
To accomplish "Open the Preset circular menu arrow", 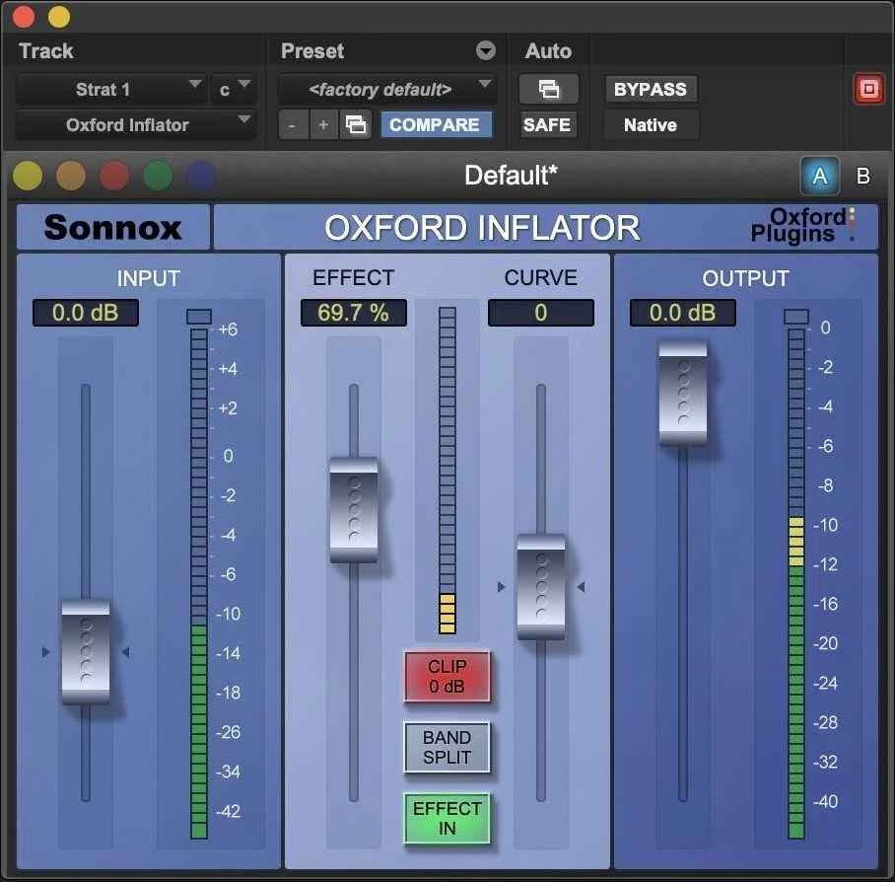I will click(486, 51).
